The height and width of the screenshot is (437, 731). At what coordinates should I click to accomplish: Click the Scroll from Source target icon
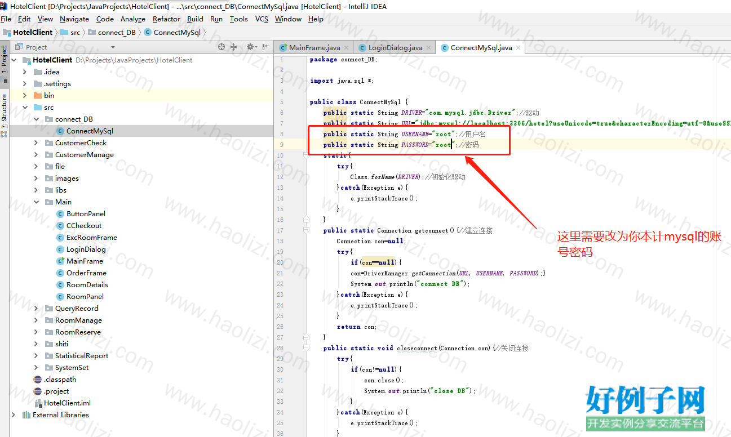[x=221, y=47]
